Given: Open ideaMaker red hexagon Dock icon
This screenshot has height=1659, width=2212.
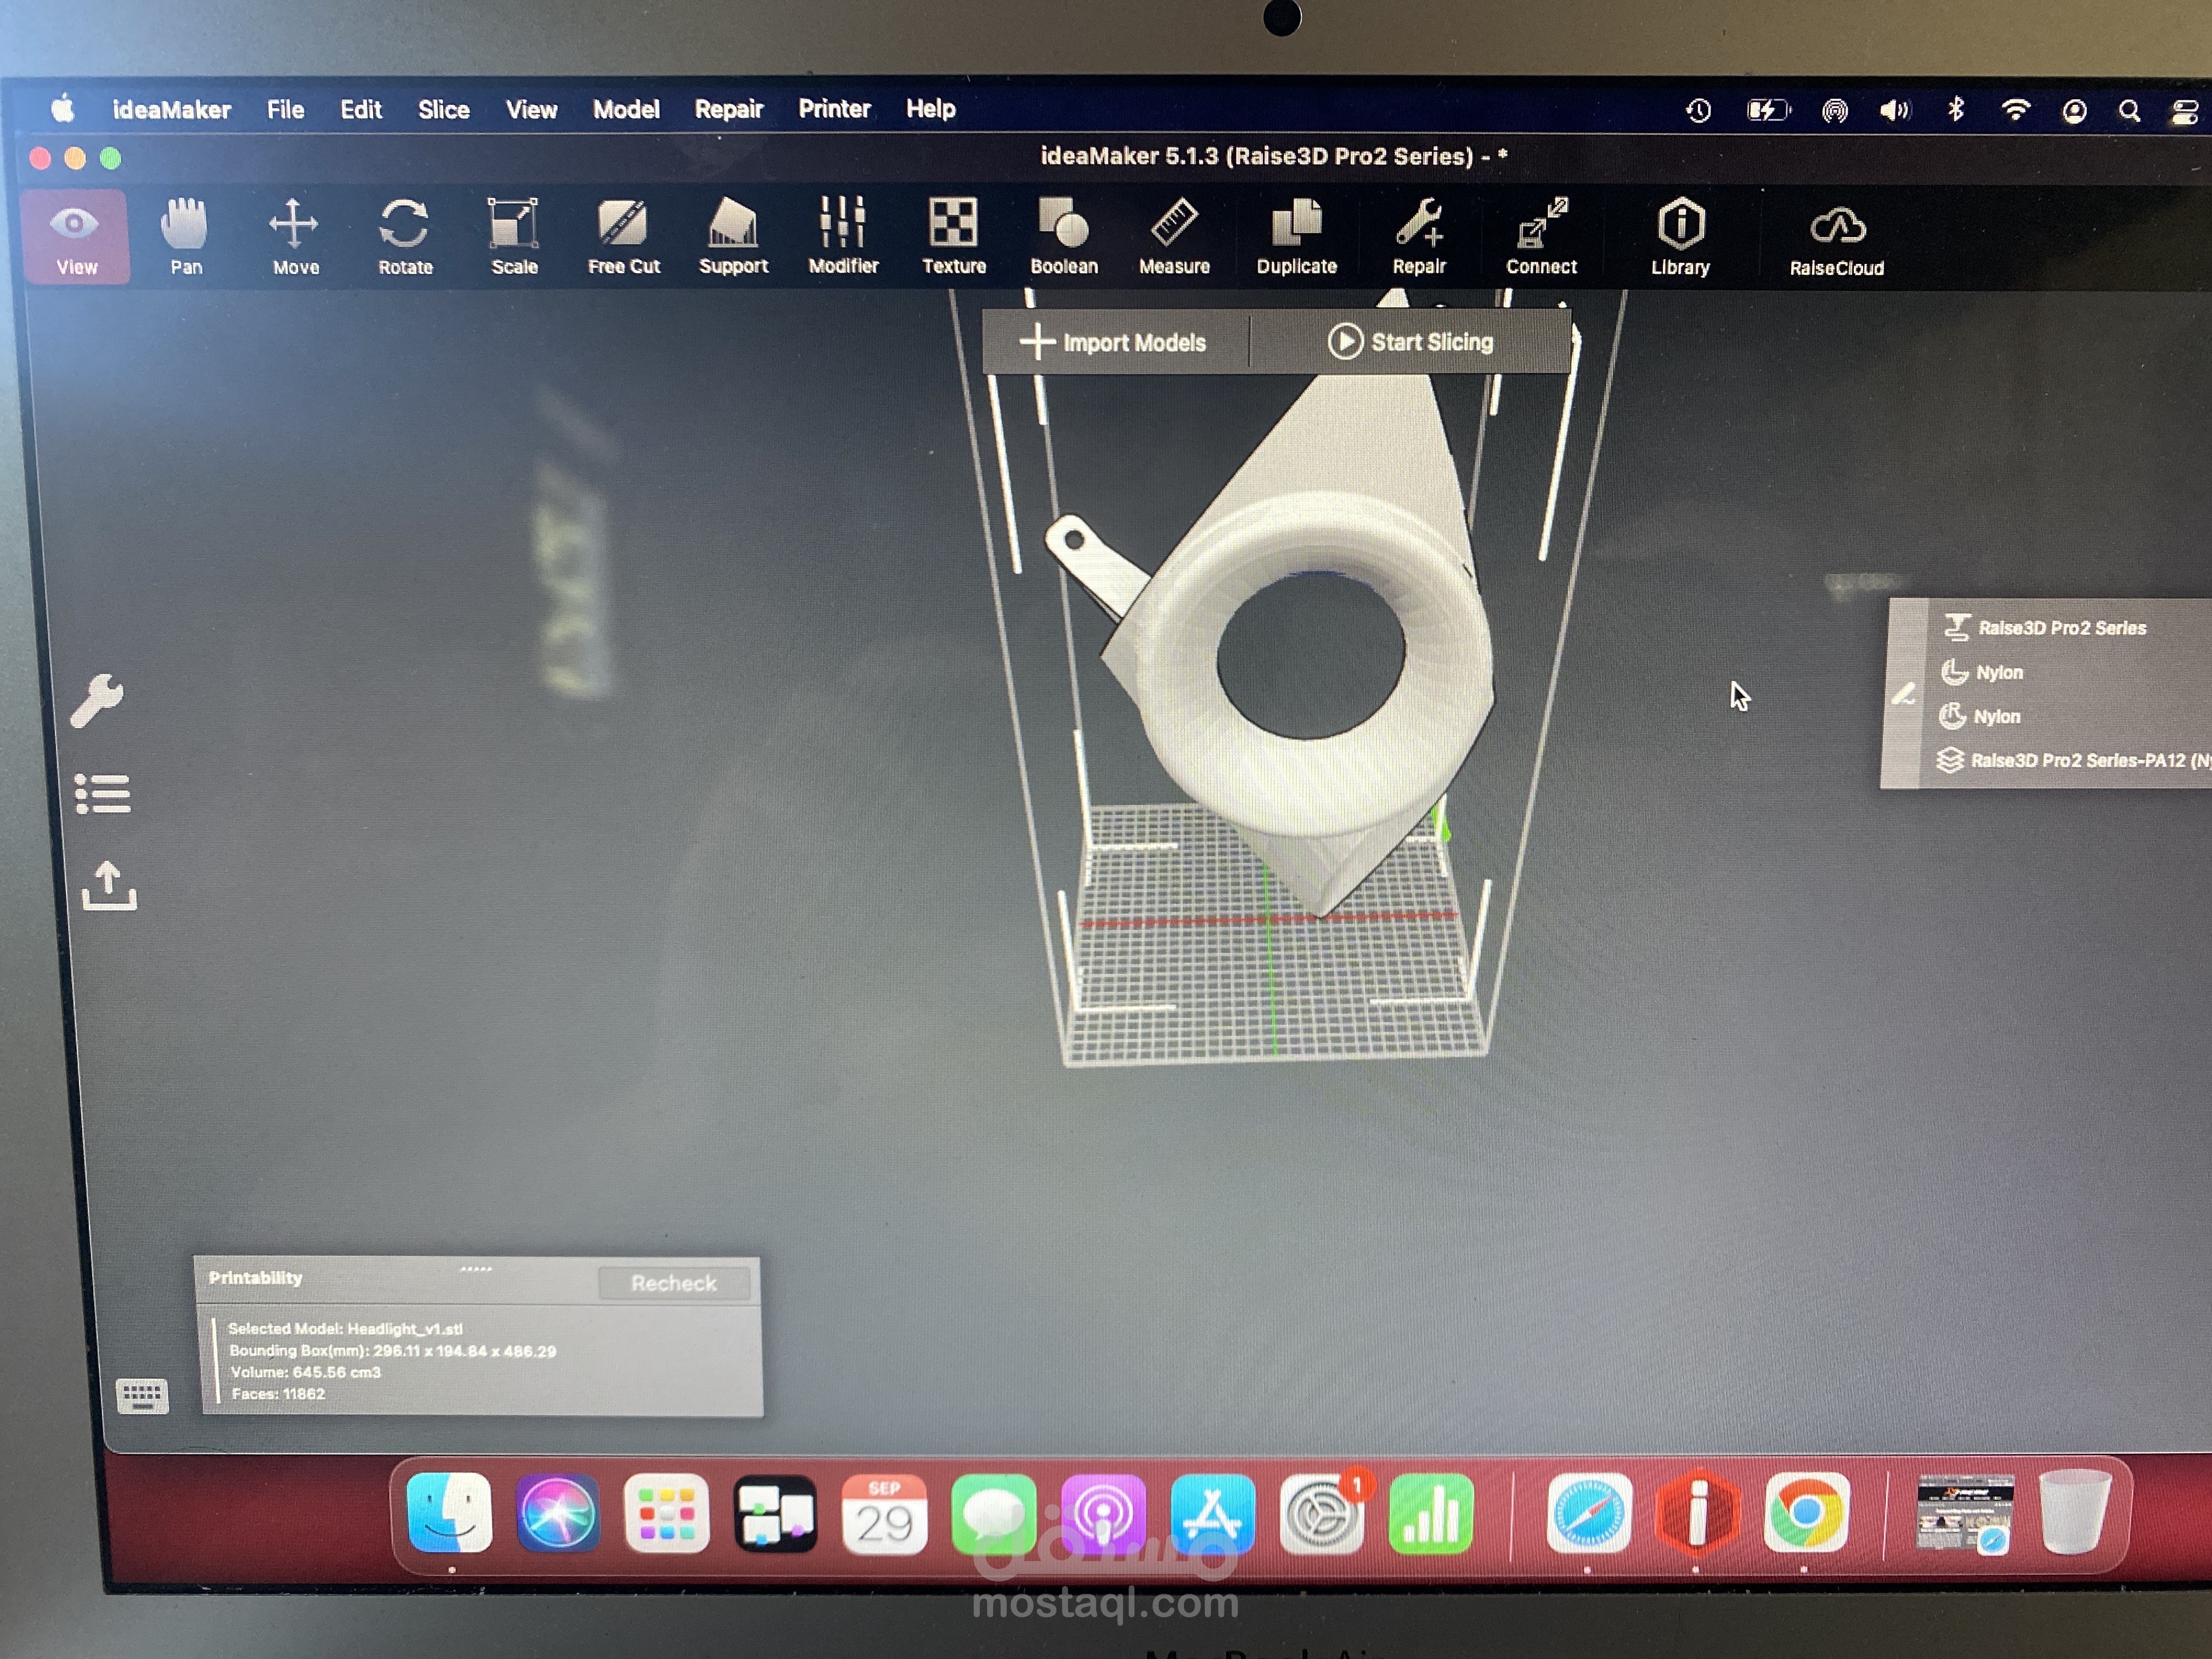Looking at the screenshot, I should coord(1697,1513).
